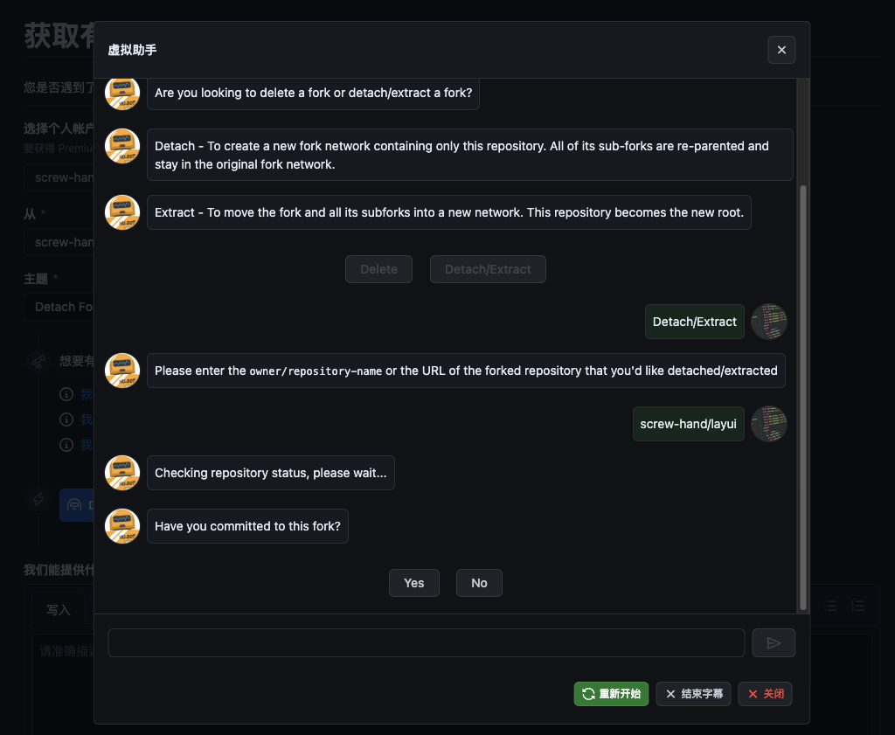The image size is (895, 735).
Task: Click user avatar next to "screw-hand/layui" message
Action: pos(769,424)
